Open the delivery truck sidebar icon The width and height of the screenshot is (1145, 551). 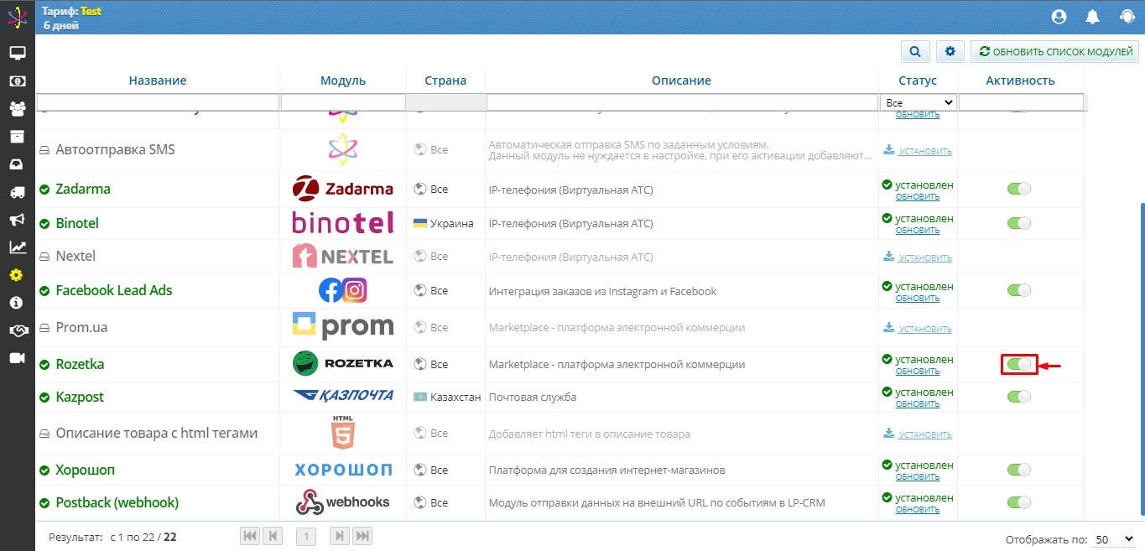click(x=17, y=192)
